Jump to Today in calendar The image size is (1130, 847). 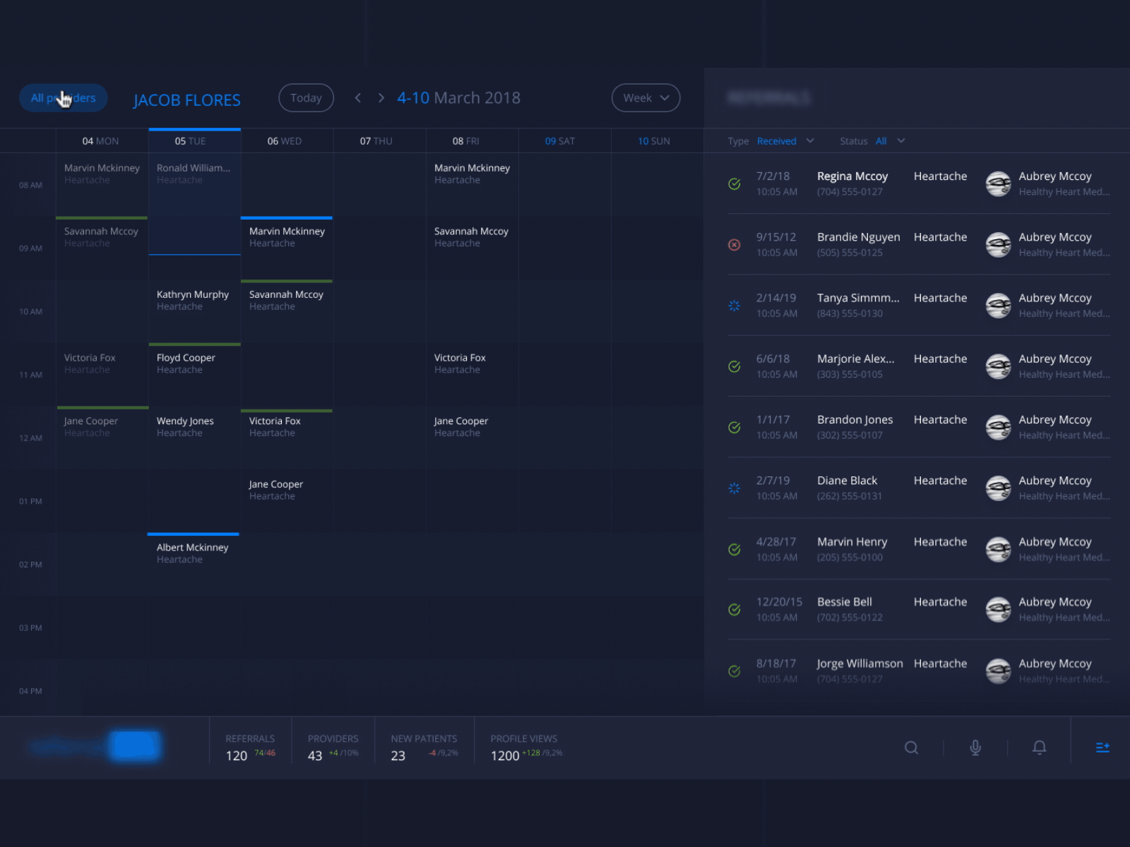(306, 98)
